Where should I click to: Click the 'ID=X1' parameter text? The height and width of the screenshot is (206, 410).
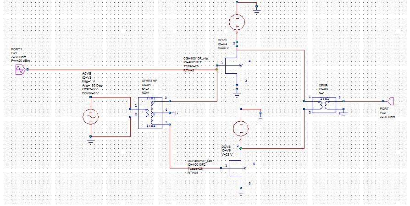(146, 85)
